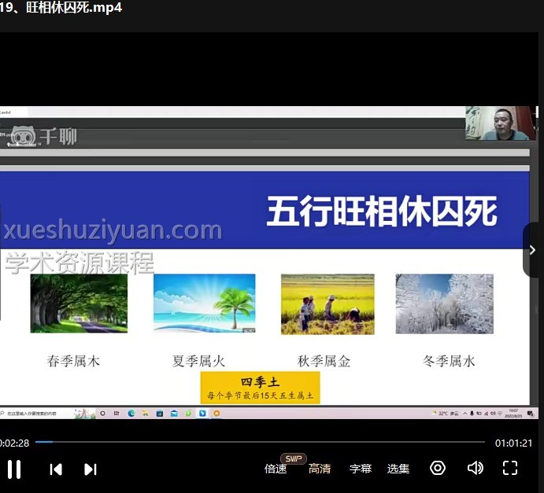Pause the video playback

point(14,469)
